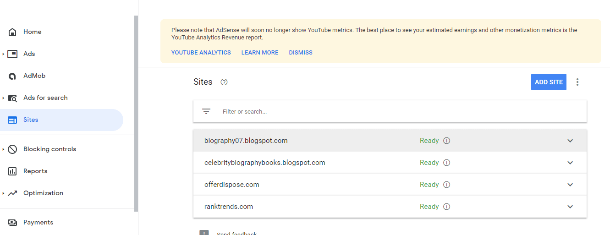Expand the Blocking controls submenu arrow
This screenshot has height=235, width=610.
[3, 149]
